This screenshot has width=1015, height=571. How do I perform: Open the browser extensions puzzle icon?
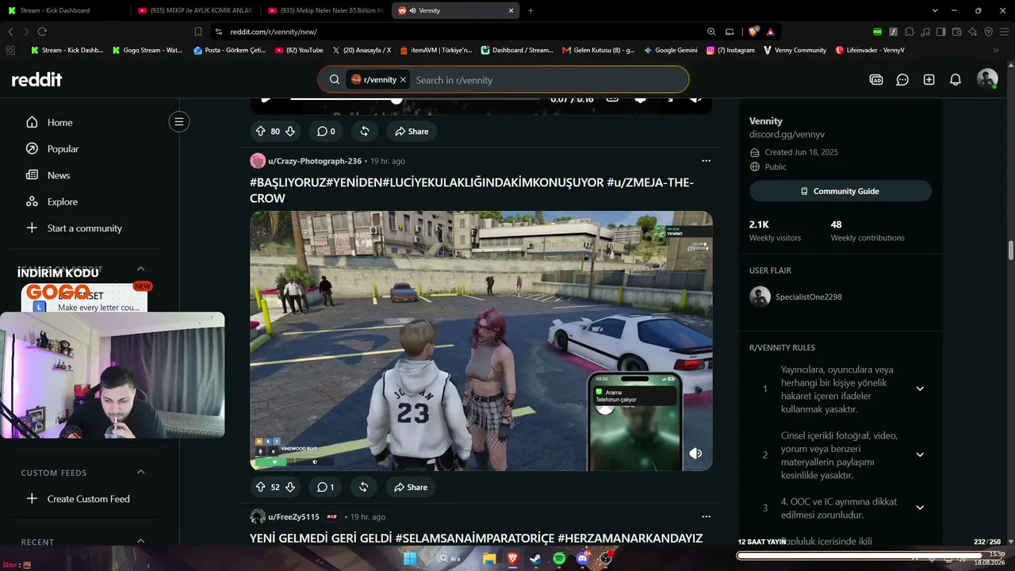click(x=909, y=32)
